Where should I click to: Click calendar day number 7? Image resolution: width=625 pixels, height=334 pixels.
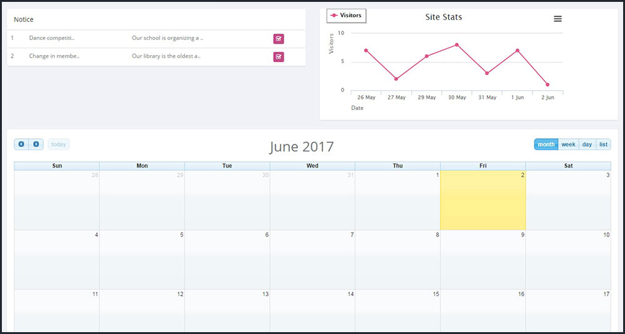352,235
